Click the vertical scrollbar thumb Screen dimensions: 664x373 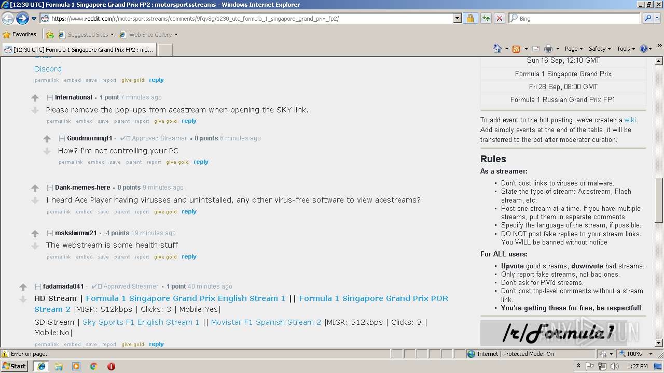coord(659,200)
